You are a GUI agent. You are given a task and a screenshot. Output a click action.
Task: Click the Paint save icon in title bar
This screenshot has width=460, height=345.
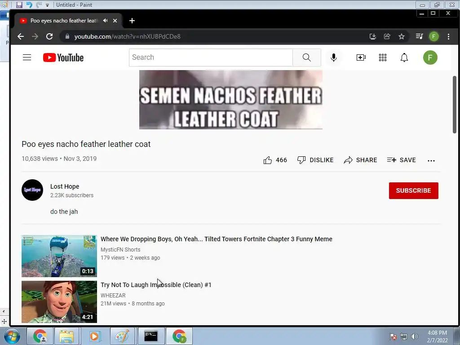click(19, 4)
